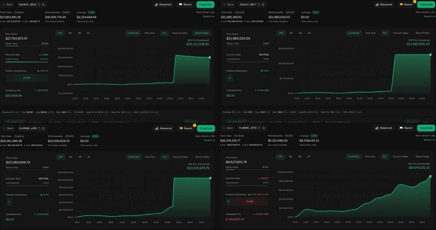
Task: Star the 0xb9c0...801e wallet as favorite
Action: (43, 5)
